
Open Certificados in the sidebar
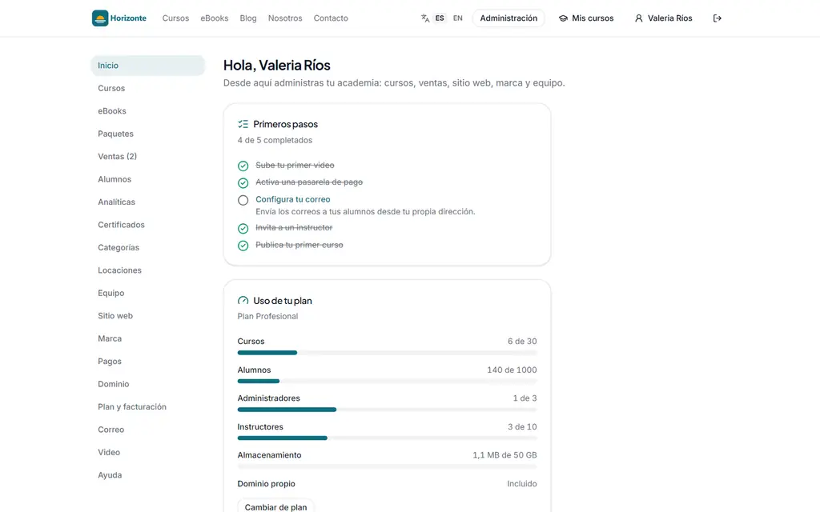147,225
